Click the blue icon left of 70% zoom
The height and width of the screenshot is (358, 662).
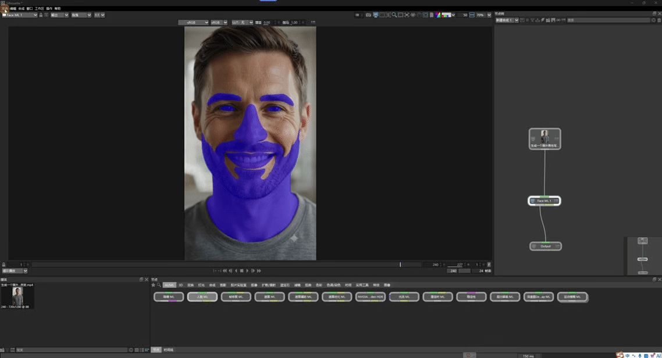click(472, 15)
